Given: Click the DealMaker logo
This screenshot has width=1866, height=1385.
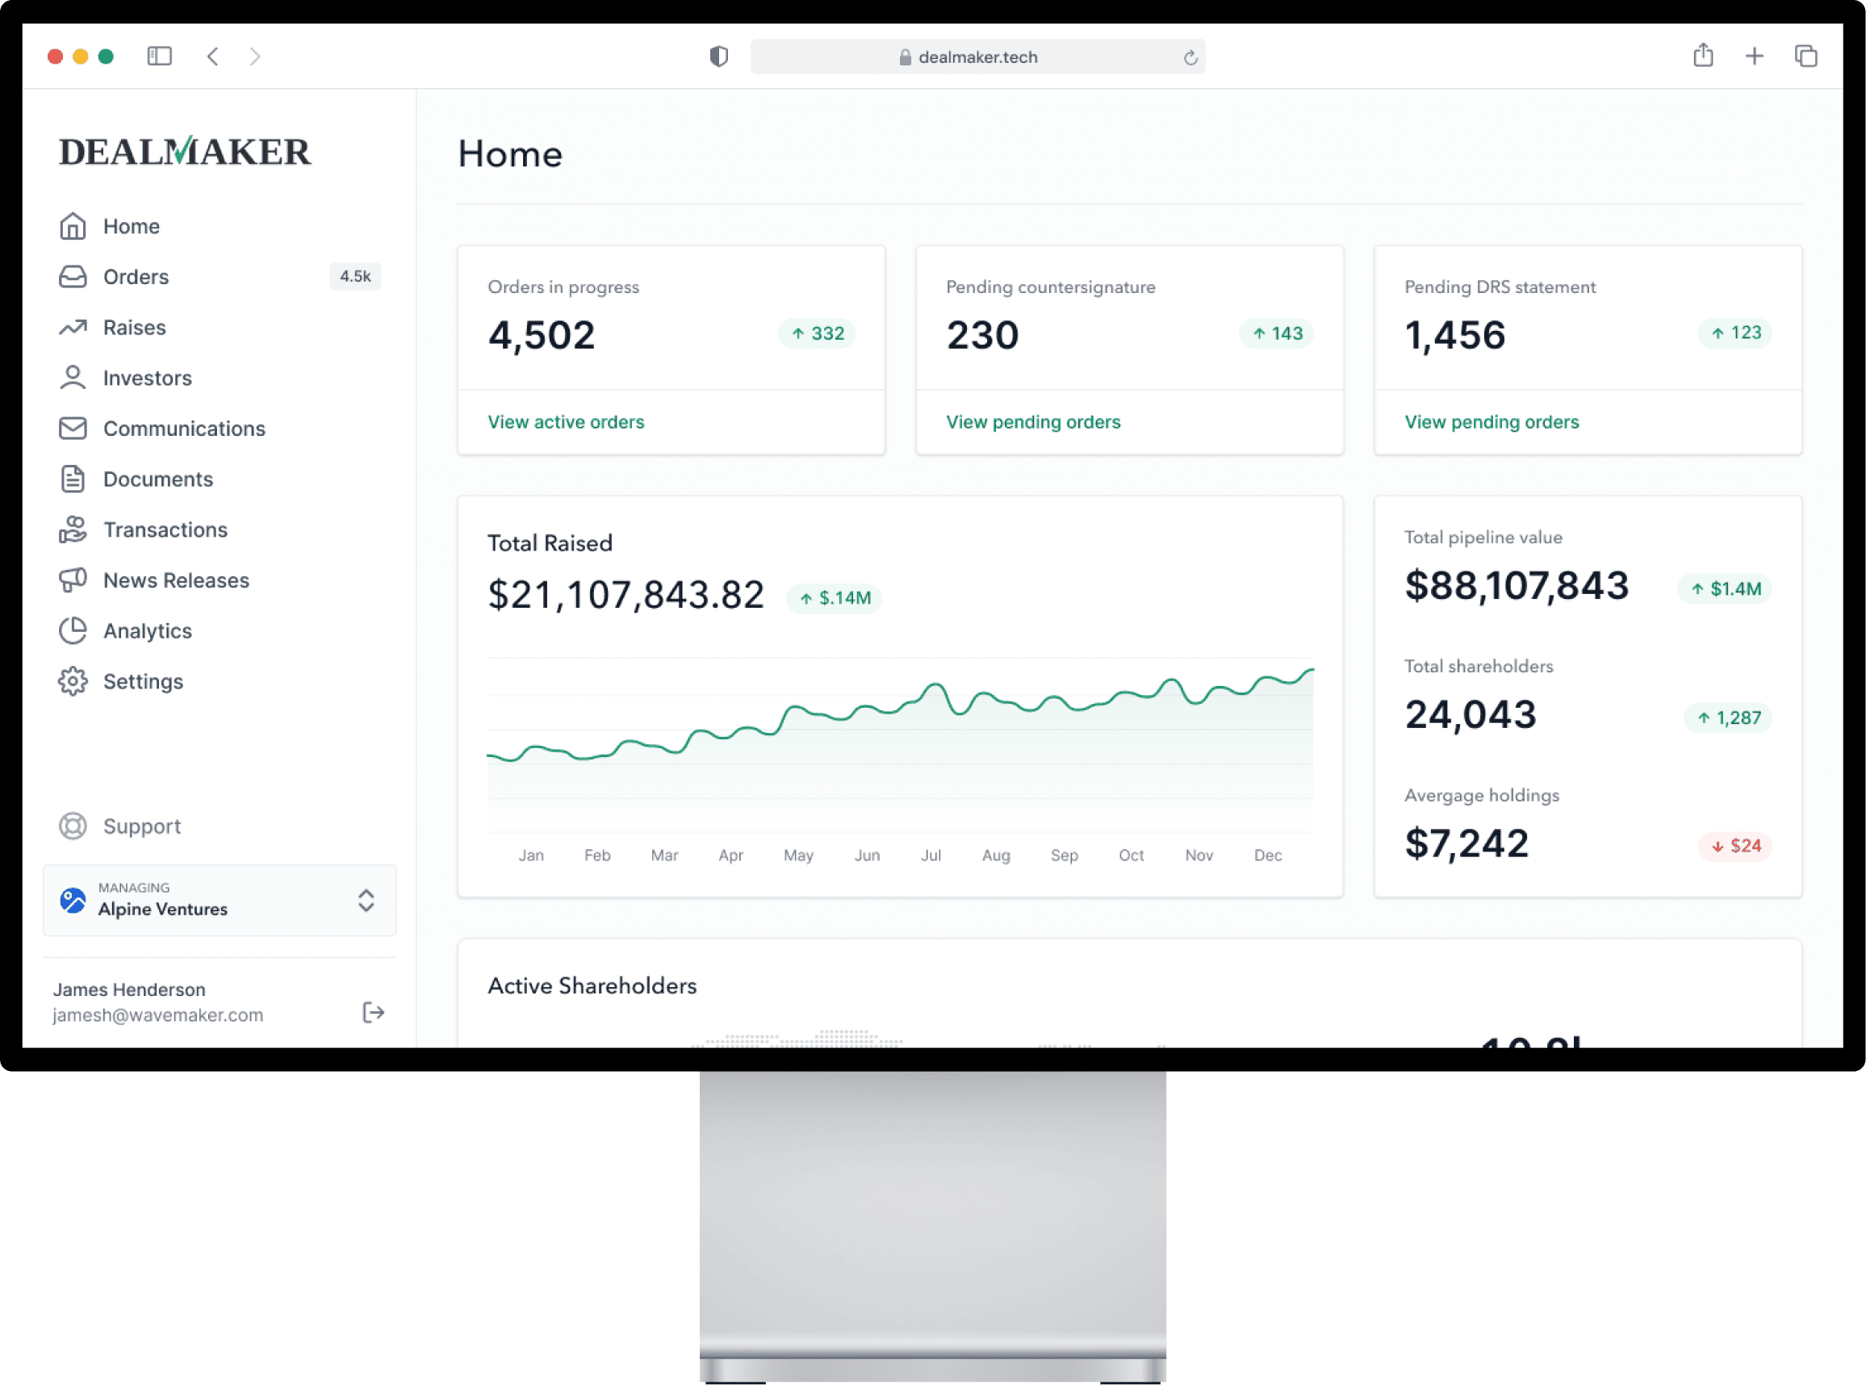Looking at the screenshot, I should click(186, 152).
